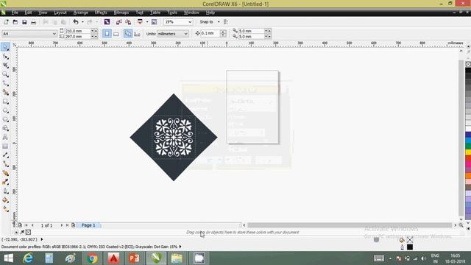This screenshot has height=265, width=471.
Task: Create a new document with New icon
Action: (x=6, y=22)
